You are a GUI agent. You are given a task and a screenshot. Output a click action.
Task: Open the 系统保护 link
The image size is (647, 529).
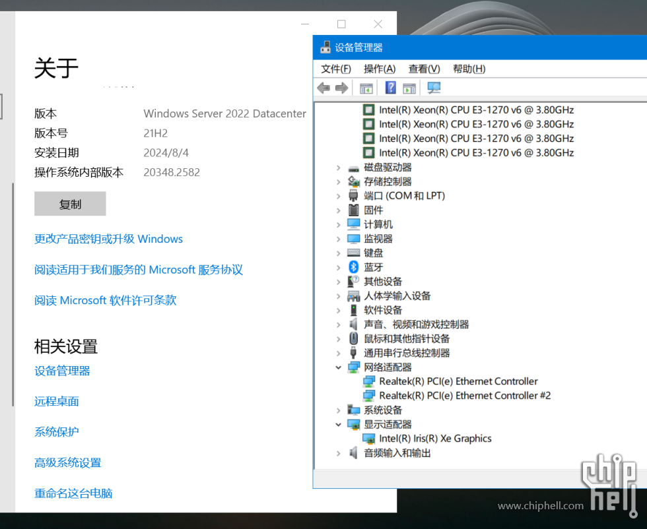point(57,431)
